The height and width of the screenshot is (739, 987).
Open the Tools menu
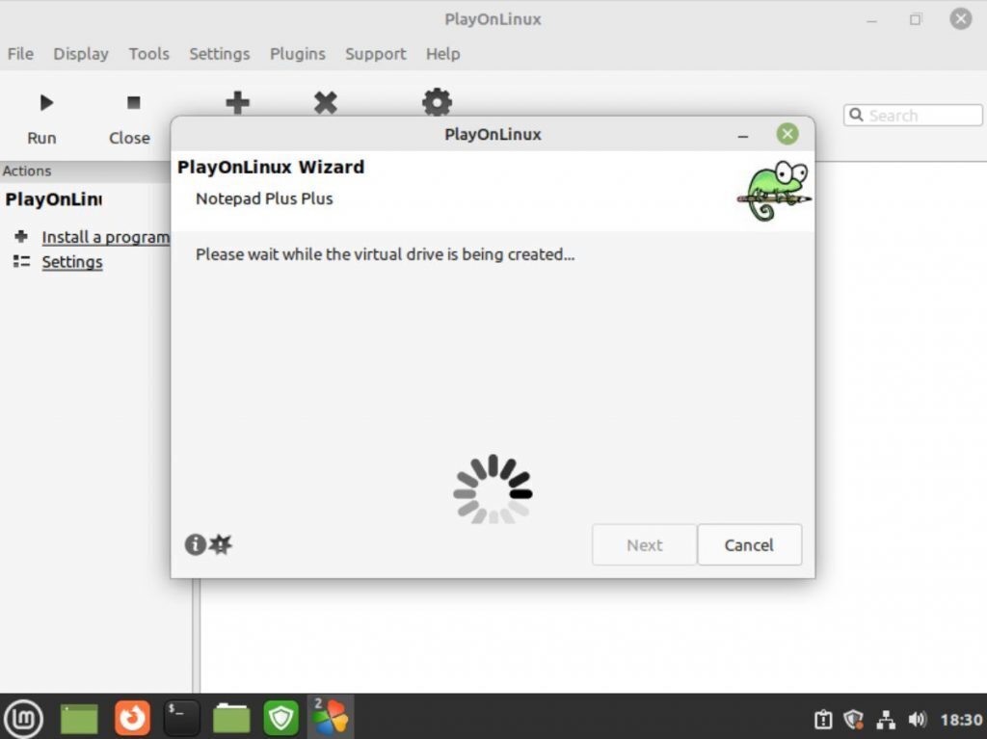coord(148,54)
